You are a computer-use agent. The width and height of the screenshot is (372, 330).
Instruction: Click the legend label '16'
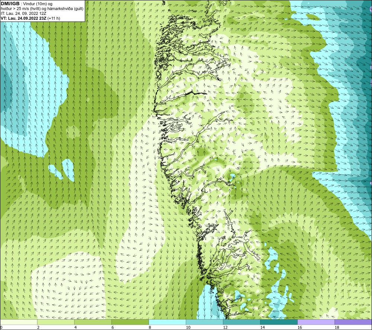click(x=299, y=327)
